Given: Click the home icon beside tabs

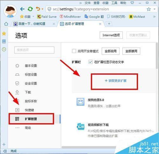Looking at the screenshot, I should coord(6,24).
